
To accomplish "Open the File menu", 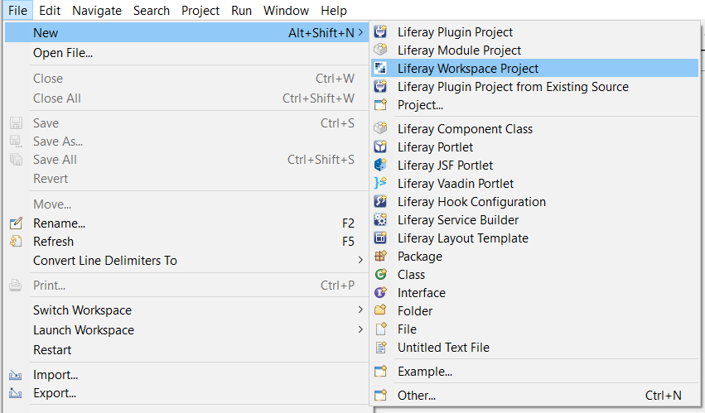I will pyautogui.click(x=17, y=10).
